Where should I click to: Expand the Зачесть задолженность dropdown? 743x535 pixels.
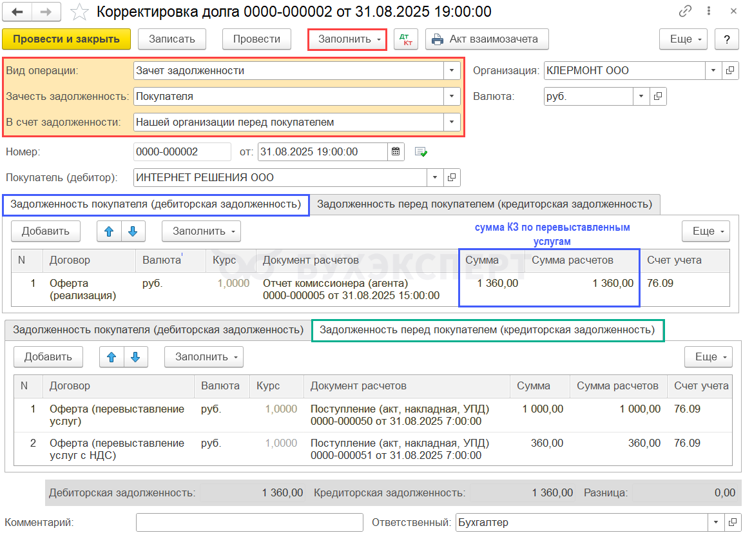click(x=452, y=97)
